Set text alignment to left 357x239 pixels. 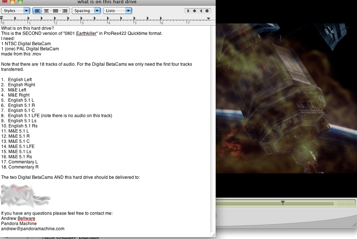(x=37, y=11)
